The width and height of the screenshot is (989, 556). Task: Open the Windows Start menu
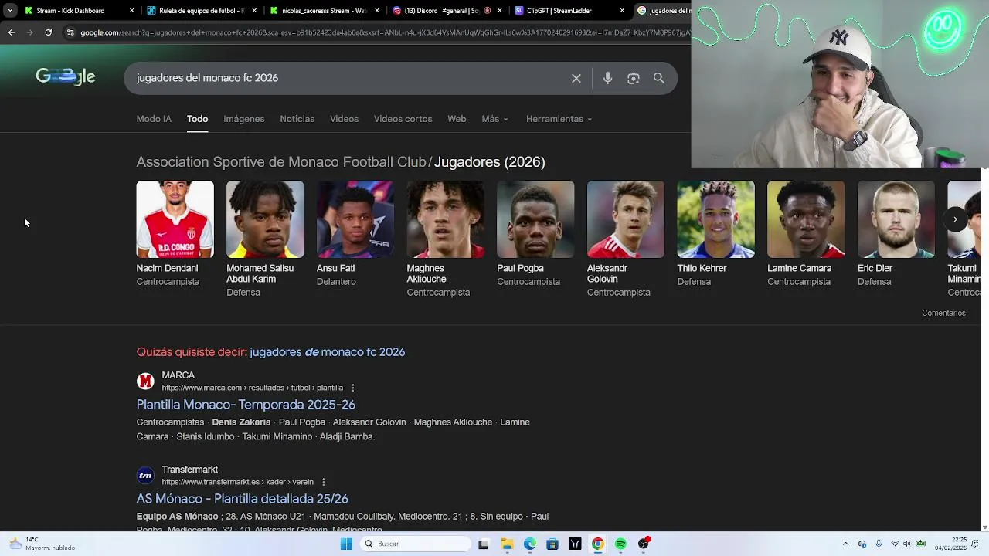(x=346, y=544)
